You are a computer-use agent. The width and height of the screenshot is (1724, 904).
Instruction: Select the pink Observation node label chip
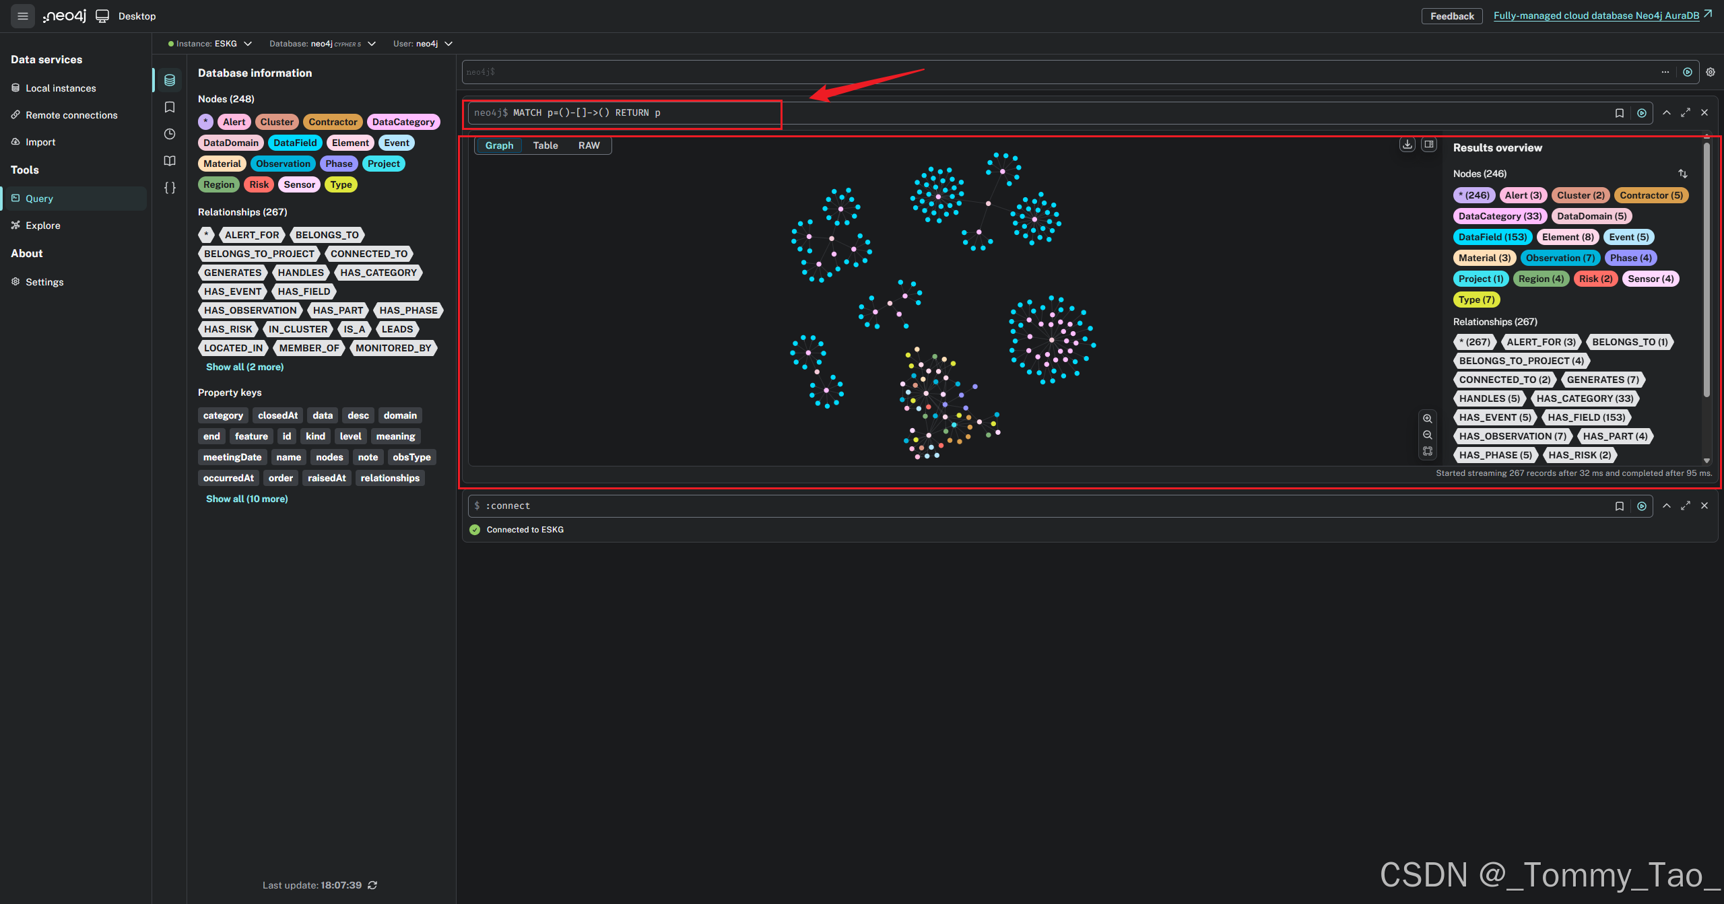coord(283,163)
